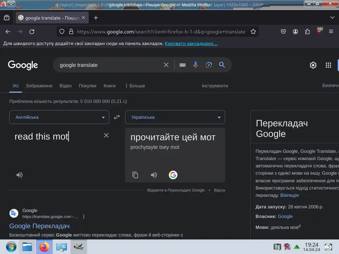Copy the Ukrainian translation
Viewport: 339px width, 254px height.
(x=135, y=175)
